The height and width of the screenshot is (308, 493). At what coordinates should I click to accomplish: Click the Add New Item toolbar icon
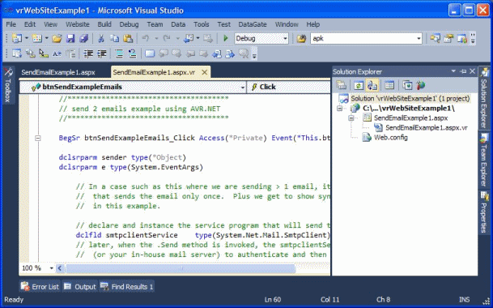36,38
